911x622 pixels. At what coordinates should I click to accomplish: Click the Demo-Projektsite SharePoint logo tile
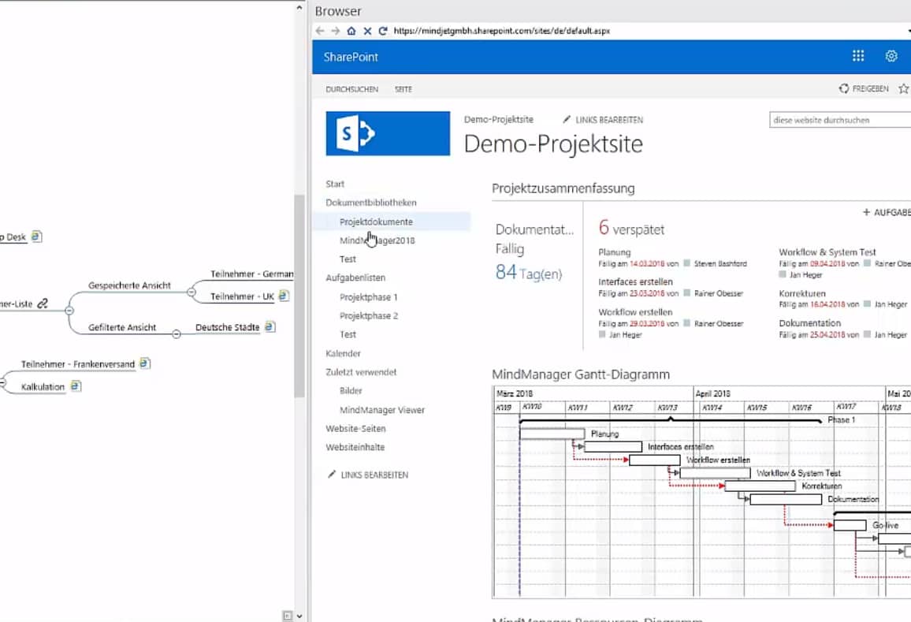click(x=388, y=133)
